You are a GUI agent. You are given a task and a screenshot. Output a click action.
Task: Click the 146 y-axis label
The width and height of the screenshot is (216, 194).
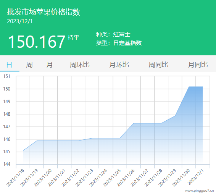7,139
